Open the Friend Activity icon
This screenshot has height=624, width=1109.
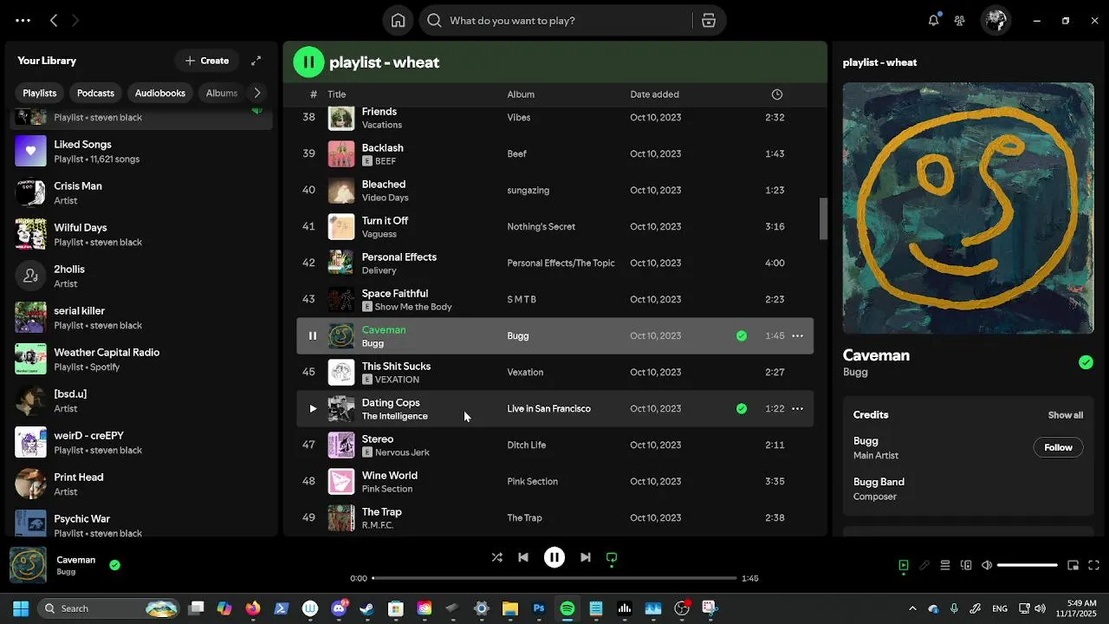point(960,20)
